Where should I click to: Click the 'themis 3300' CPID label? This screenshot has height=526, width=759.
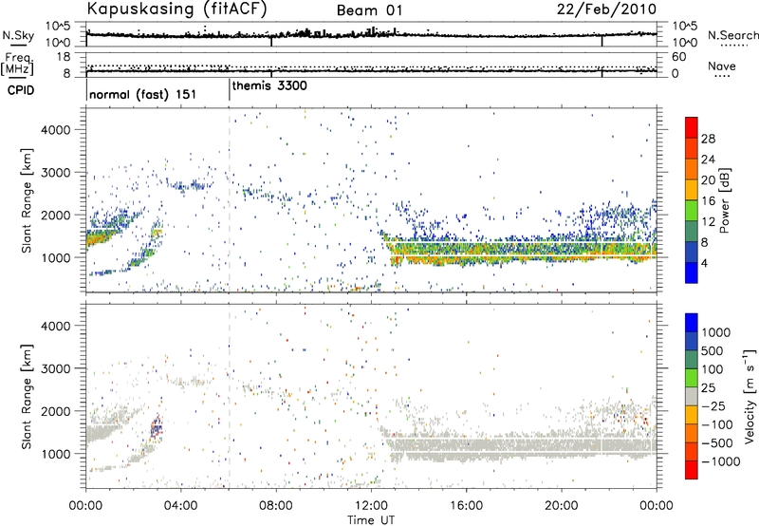pos(269,85)
